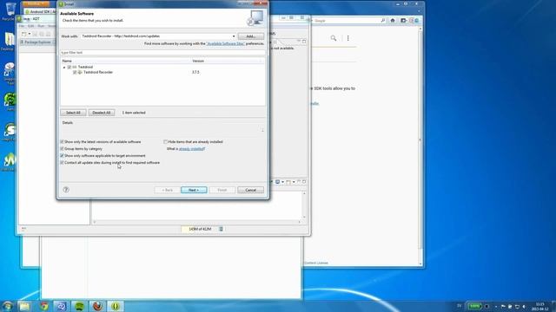Click the Action Center flag tray icon
Image resolution: width=556 pixels, height=312 pixels.
click(503, 306)
